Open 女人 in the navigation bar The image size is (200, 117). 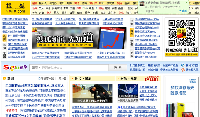[49, 13]
